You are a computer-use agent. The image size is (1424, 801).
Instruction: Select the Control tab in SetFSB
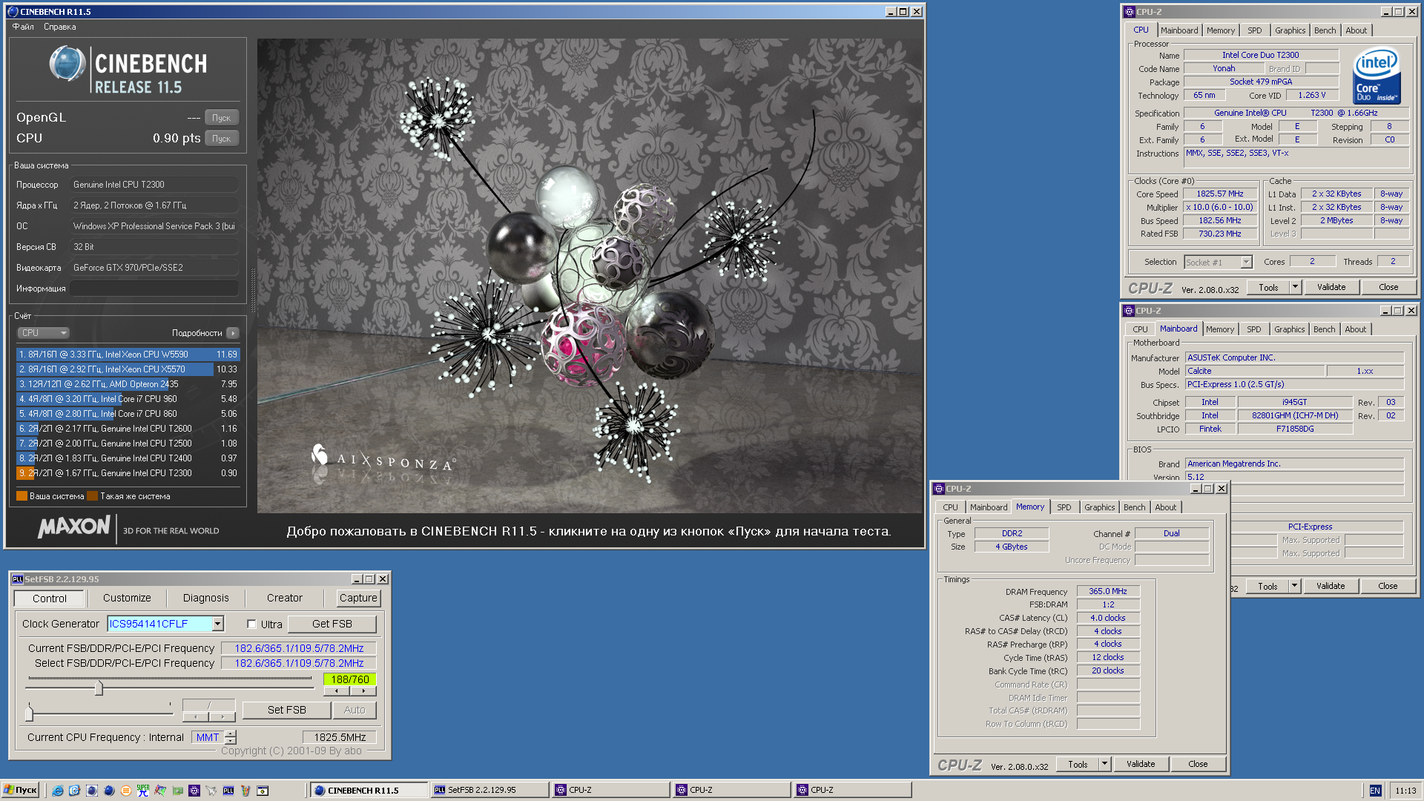click(x=50, y=598)
